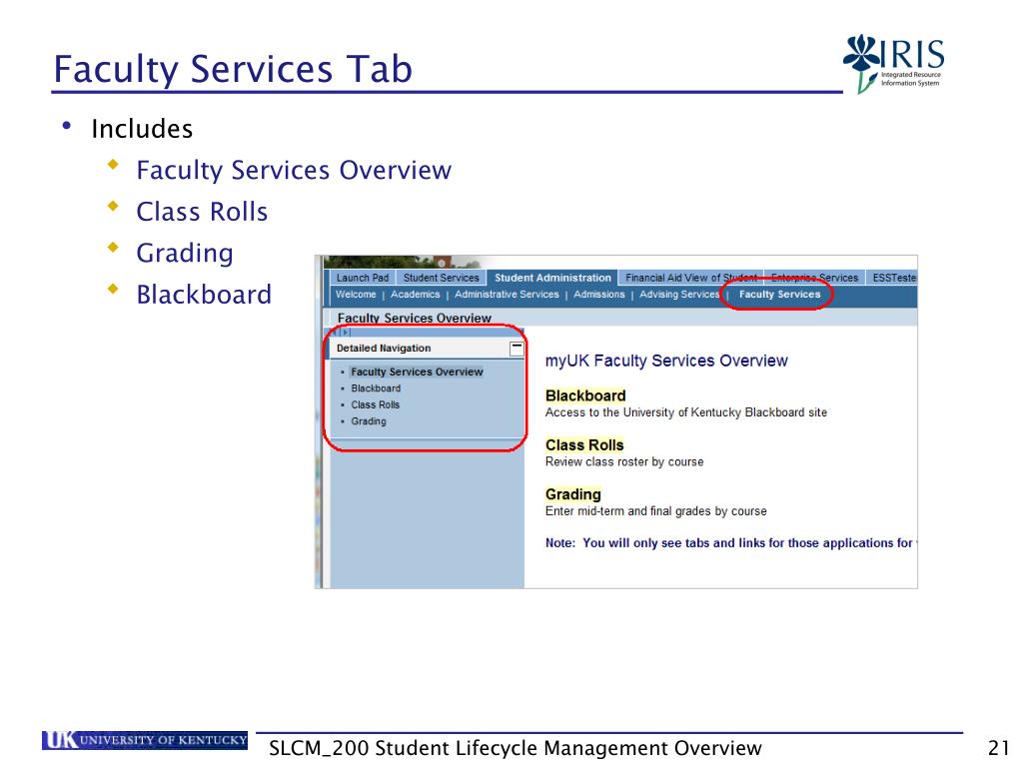Click the 'Grading' slide bullet
The height and width of the screenshot is (767, 1023).
pos(185,253)
